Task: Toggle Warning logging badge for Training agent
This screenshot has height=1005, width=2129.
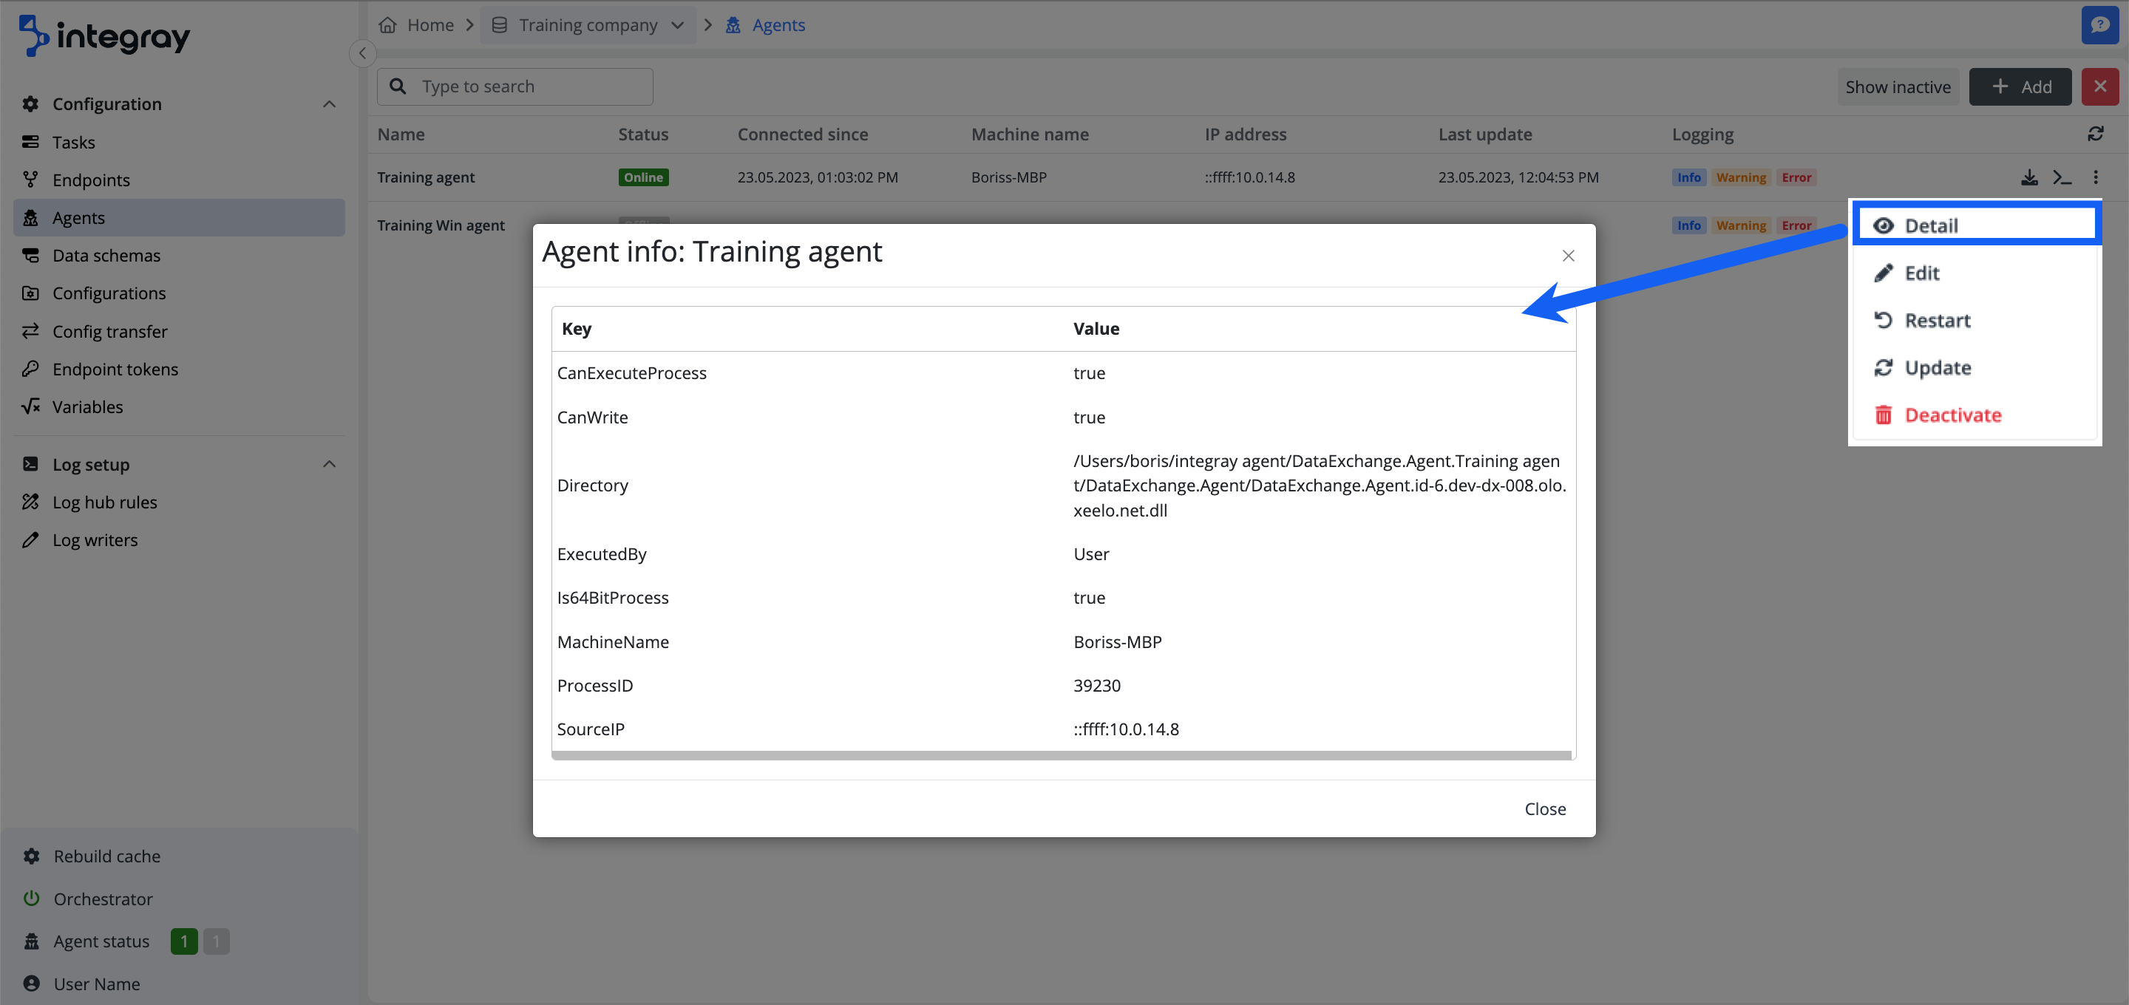Action: click(1741, 177)
